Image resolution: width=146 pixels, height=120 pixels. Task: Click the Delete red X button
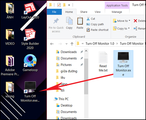(x=139, y=21)
